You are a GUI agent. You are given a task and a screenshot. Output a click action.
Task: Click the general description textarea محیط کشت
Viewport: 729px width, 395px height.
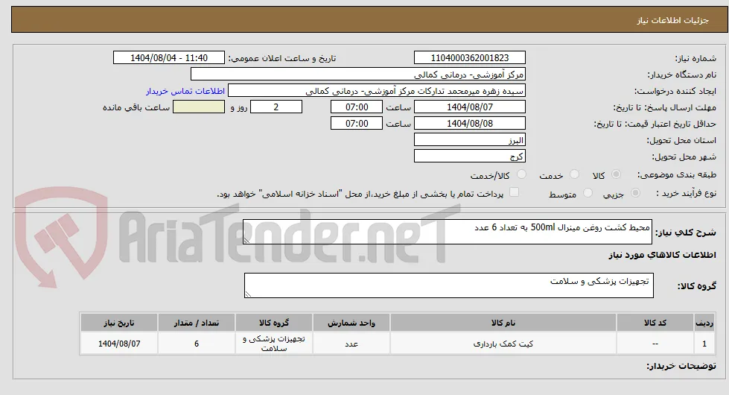[x=448, y=232]
